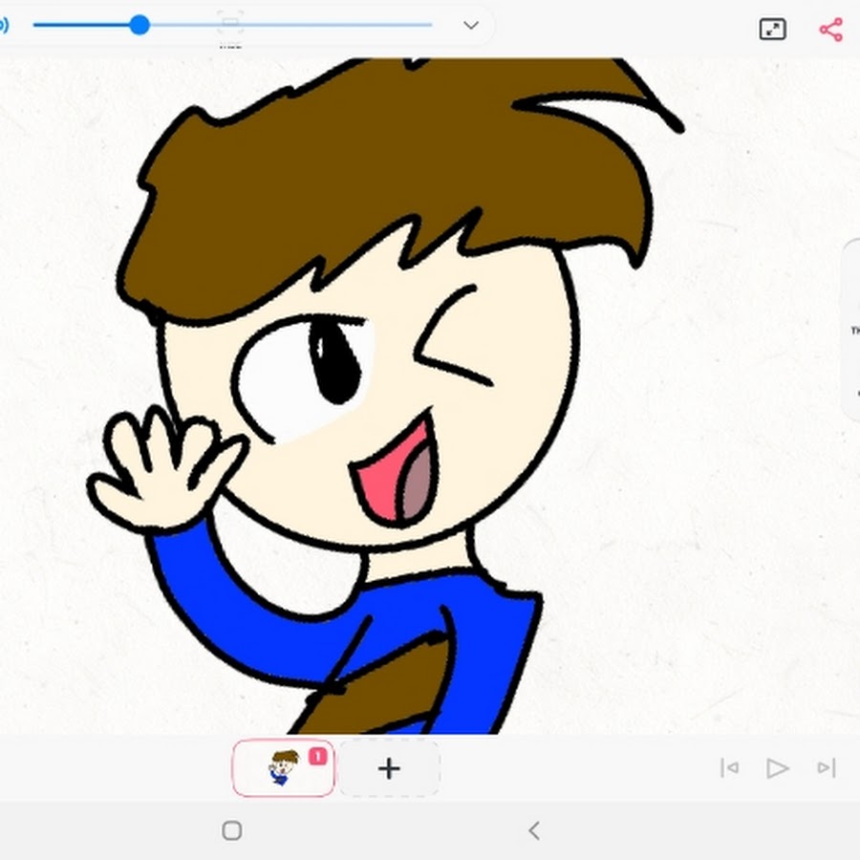
Task: Open the collapsed side panel on the right edge
Action: point(850,330)
